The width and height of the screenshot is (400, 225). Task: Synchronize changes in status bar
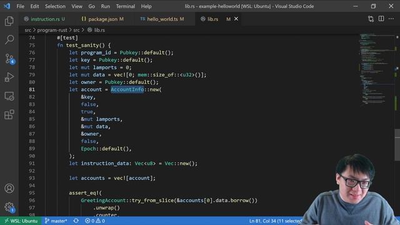76,221
